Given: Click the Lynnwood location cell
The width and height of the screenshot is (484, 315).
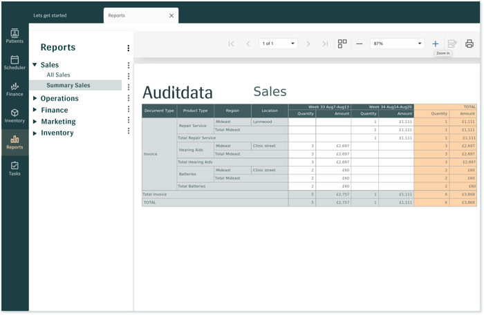Looking at the screenshot, I should coord(270,122).
